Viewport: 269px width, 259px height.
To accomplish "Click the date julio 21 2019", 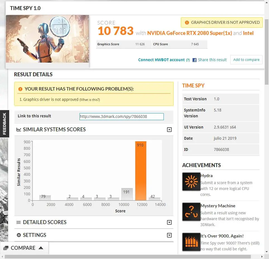I will tap(225, 138).
